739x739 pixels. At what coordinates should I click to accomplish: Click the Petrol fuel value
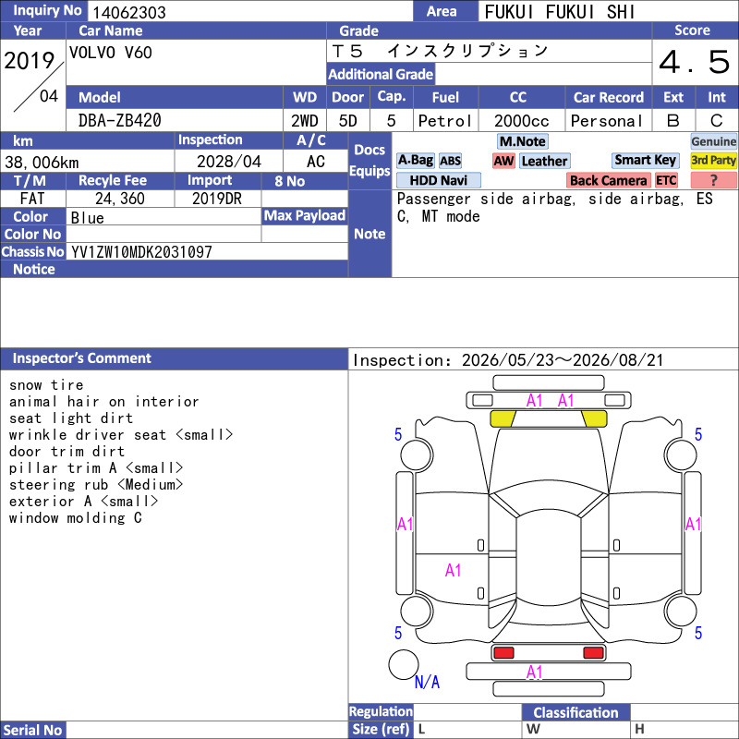pyautogui.click(x=445, y=121)
